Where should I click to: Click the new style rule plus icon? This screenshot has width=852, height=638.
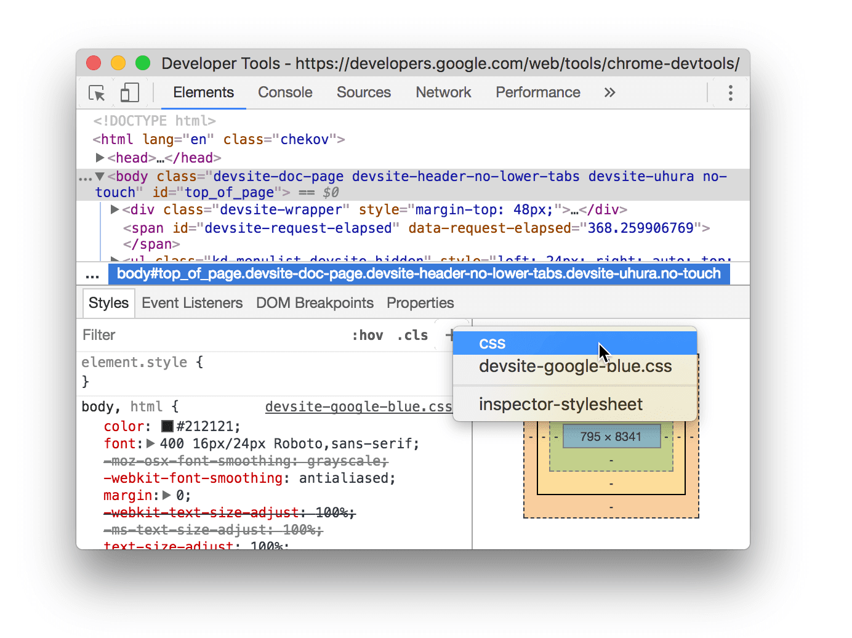click(x=451, y=335)
